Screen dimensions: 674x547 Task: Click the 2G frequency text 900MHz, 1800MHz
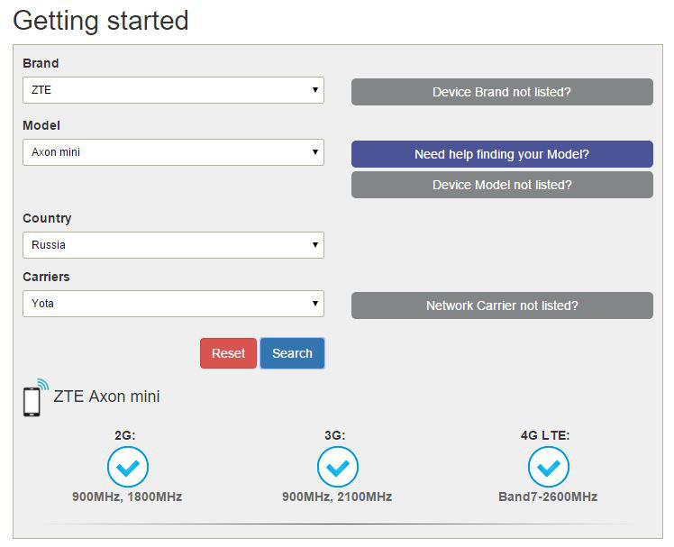click(x=127, y=497)
